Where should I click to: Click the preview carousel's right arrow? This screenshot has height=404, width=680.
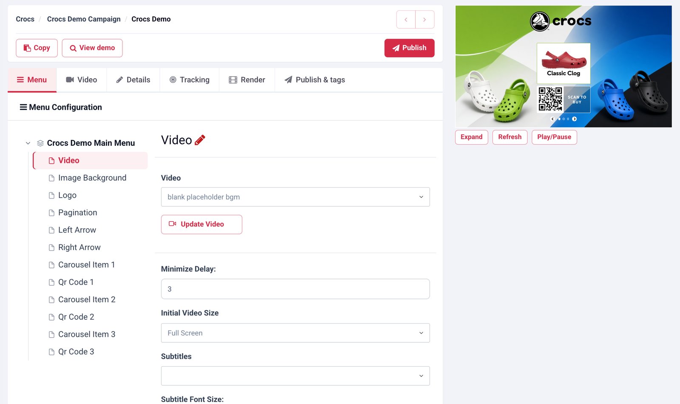[574, 119]
